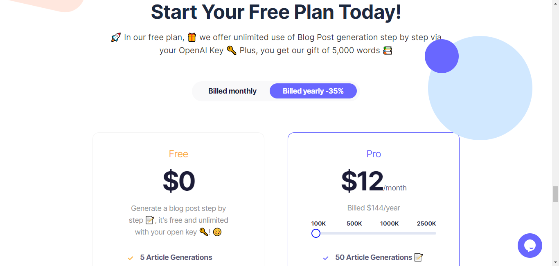Select Billed yearly -35% option
Image resolution: width=559 pixels, height=266 pixels.
(313, 91)
